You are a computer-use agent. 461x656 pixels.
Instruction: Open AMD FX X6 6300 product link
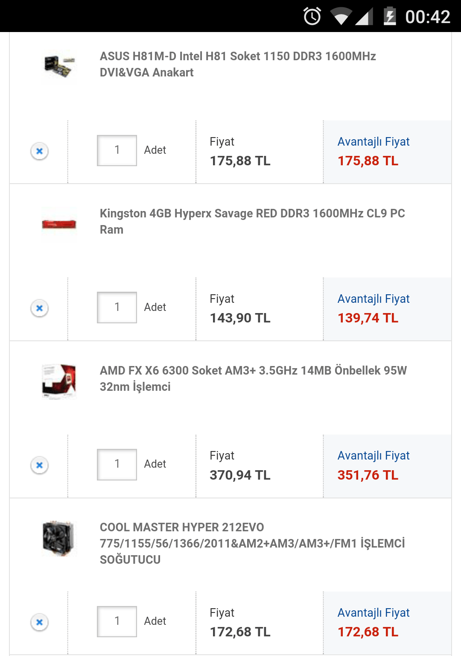[x=253, y=378]
